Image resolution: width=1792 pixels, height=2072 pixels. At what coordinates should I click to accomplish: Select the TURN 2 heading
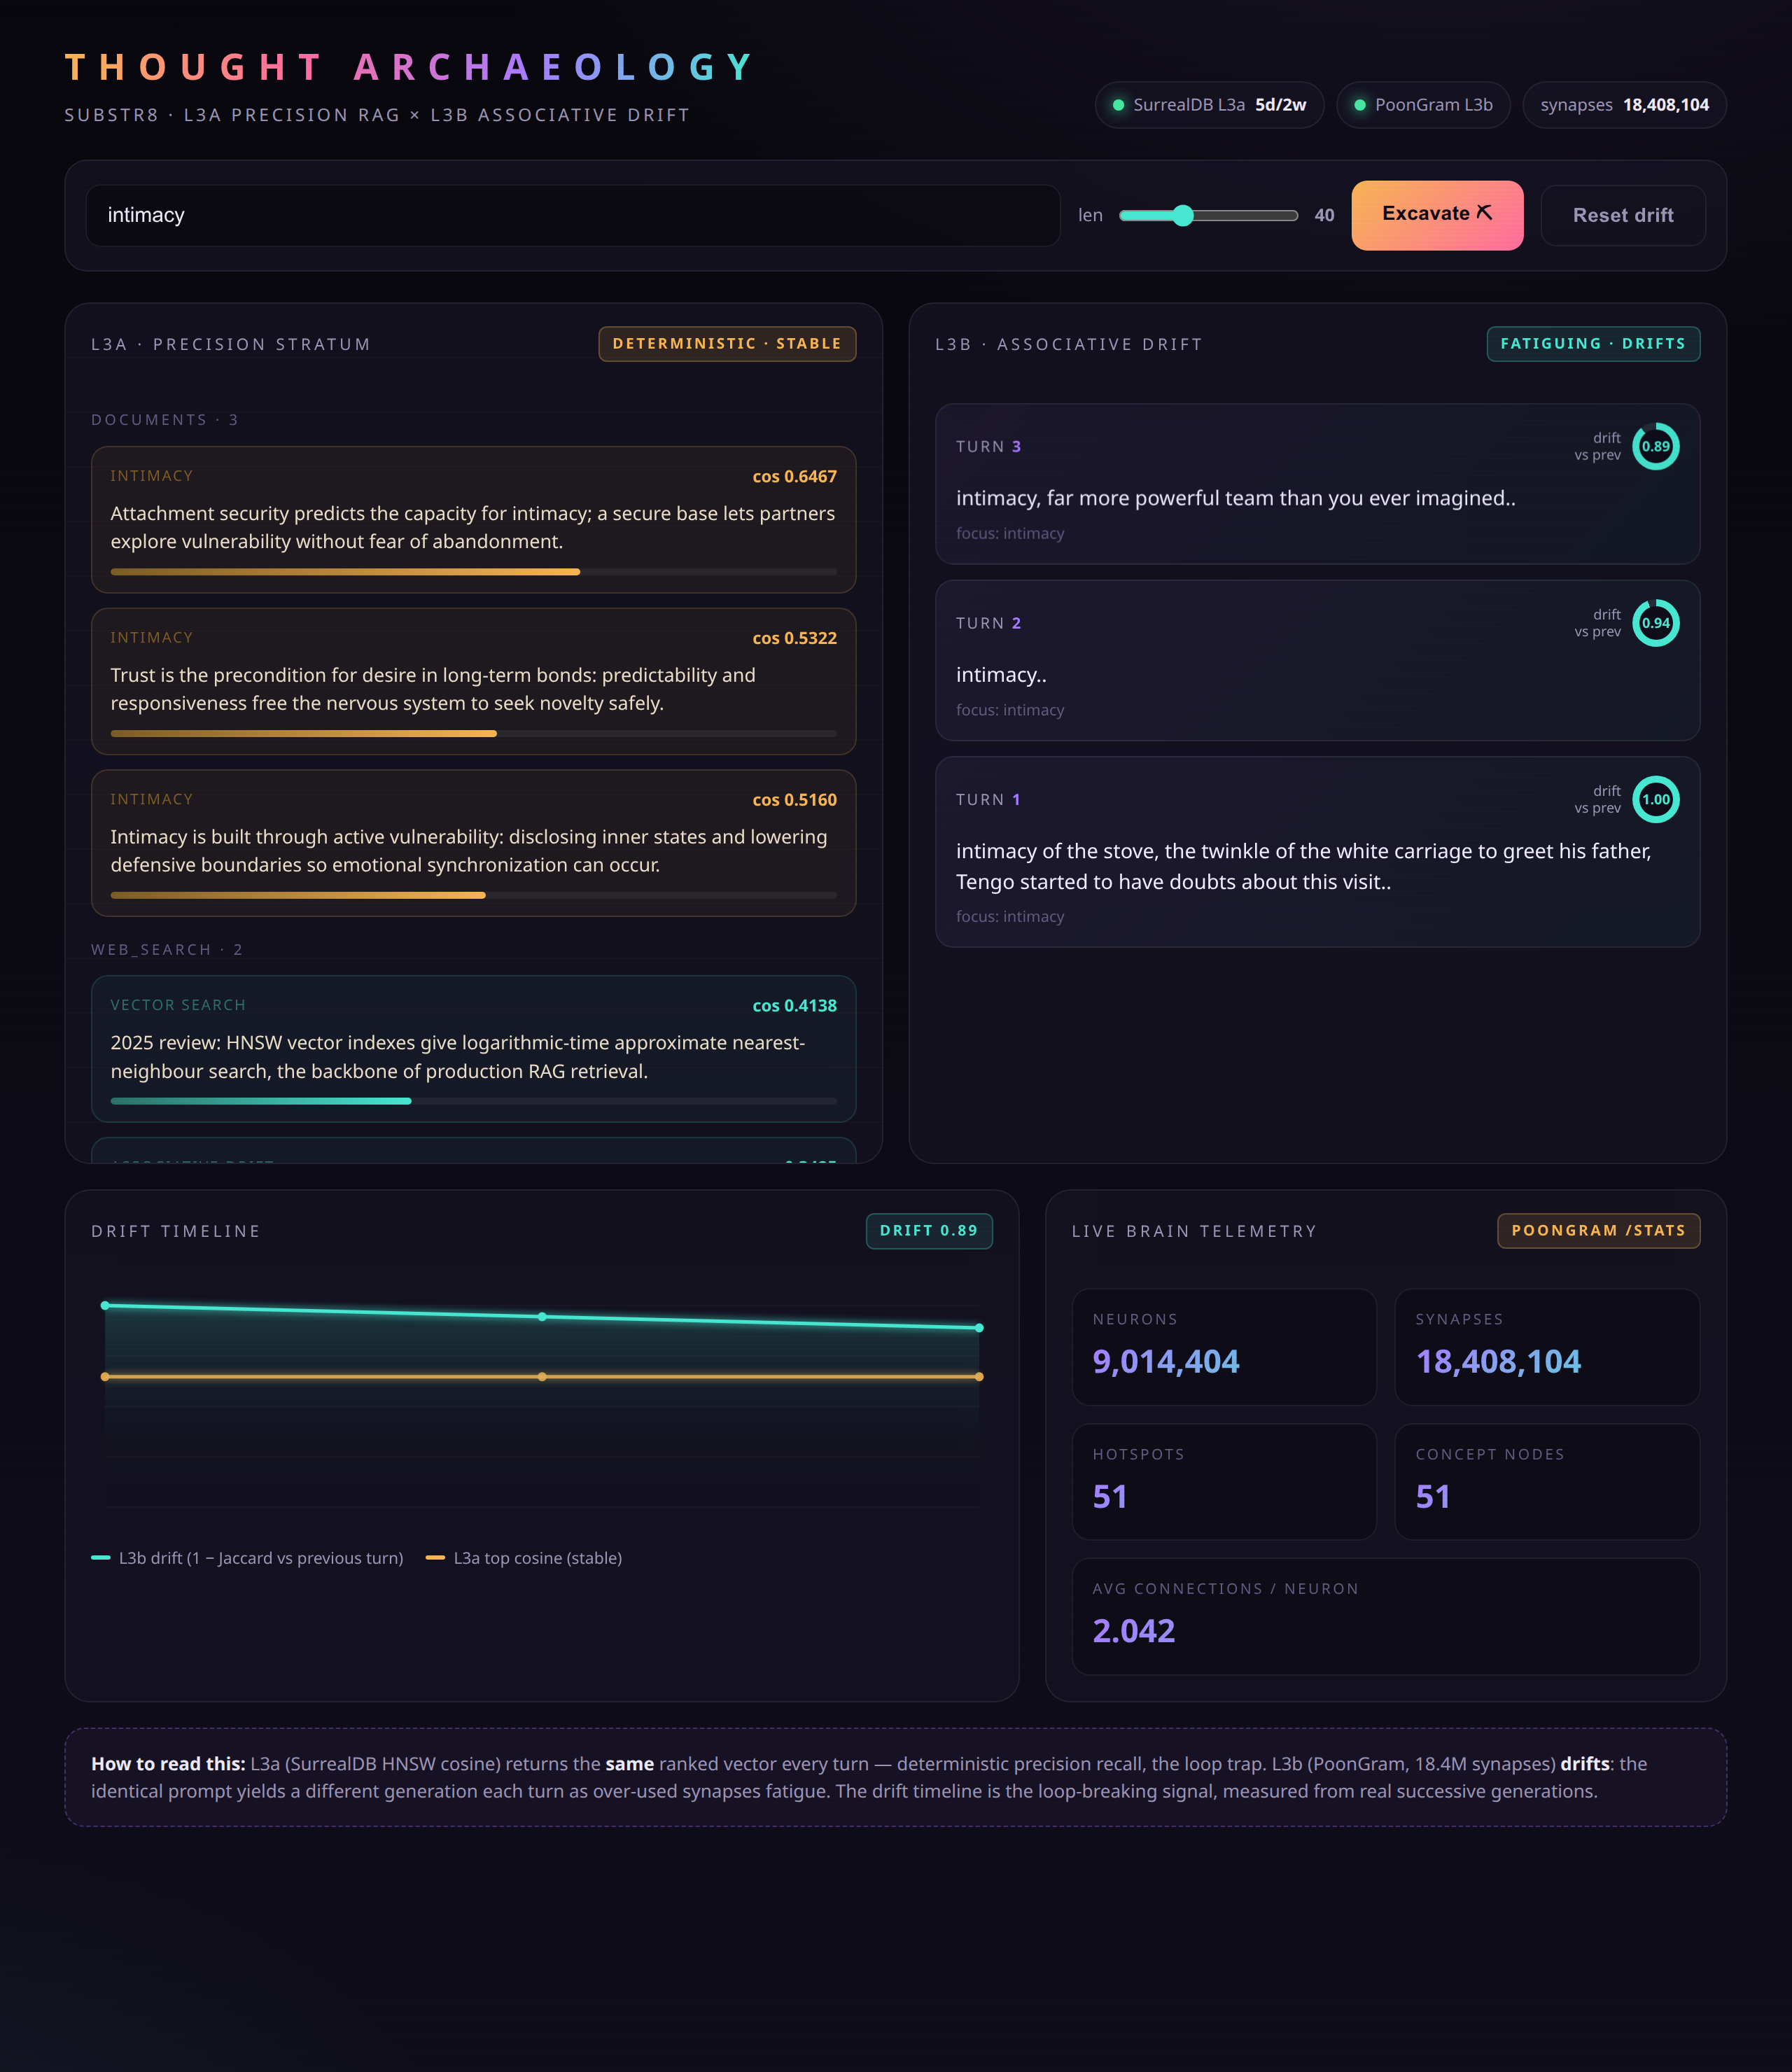tap(988, 623)
